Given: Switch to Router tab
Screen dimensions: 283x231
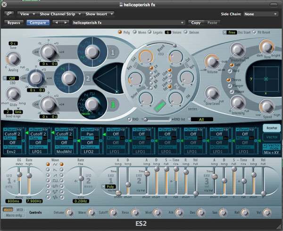Looking at the screenshot, I should (272, 128).
